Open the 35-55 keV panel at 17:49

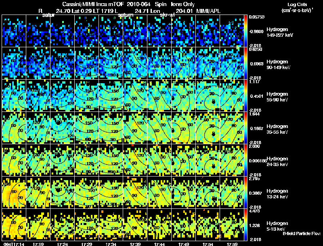[184, 128]
